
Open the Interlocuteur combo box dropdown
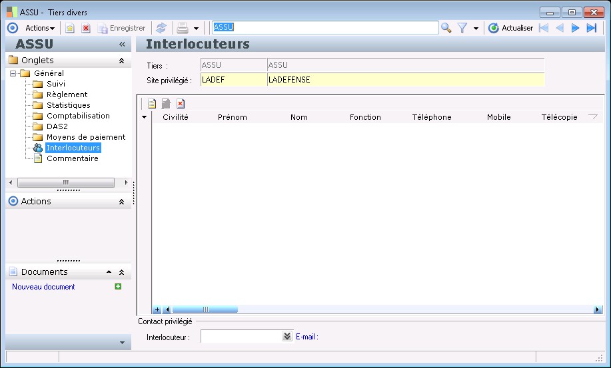(287, 336)
